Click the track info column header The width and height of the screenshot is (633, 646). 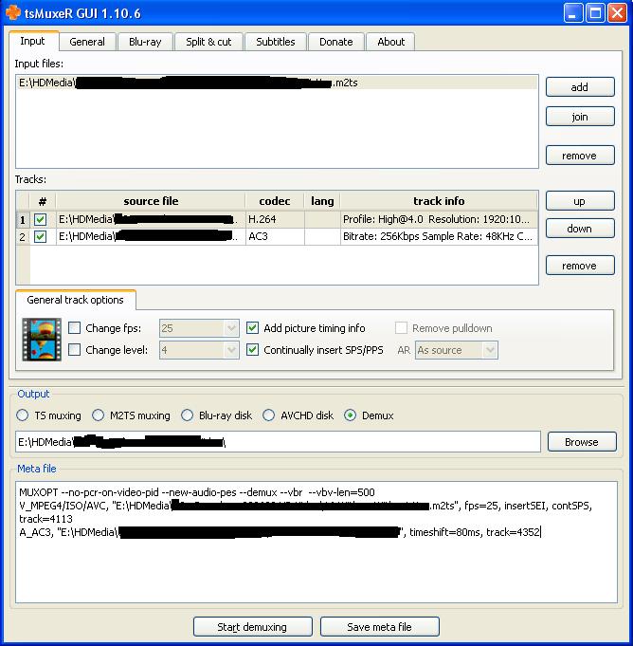click(439, 201)
